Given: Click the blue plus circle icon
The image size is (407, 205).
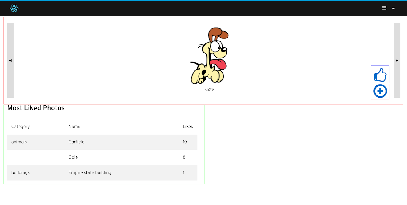Looking at the screenshot, I should pos(380,91).
